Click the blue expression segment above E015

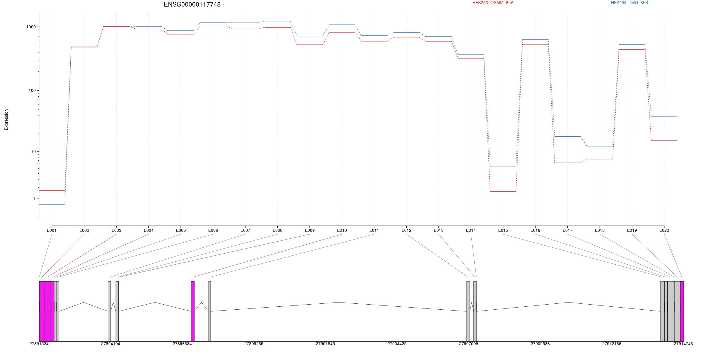[503, 166]
